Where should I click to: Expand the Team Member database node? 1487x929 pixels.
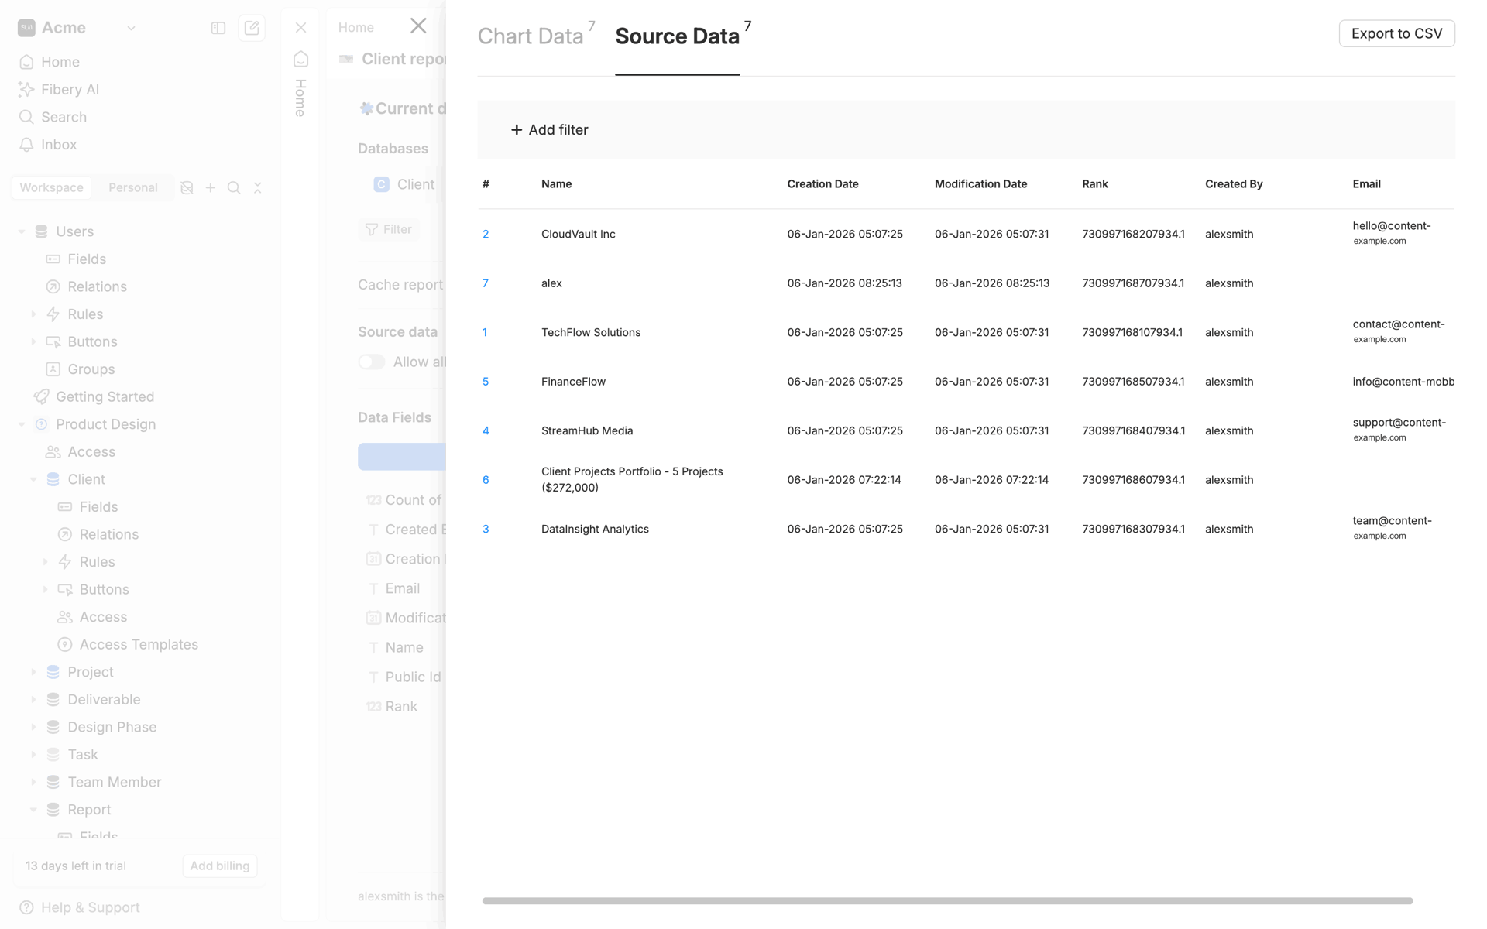(33, 782)
